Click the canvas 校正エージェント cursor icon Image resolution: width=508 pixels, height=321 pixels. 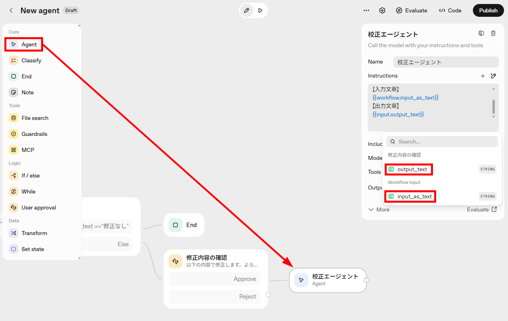pyautogui.click(x=301, y=280)
